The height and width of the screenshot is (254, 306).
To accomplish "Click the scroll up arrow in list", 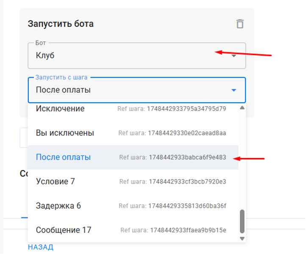I will pyautogui.click(x=242, y=107).
